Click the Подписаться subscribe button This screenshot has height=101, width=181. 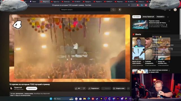coord(31,88)
